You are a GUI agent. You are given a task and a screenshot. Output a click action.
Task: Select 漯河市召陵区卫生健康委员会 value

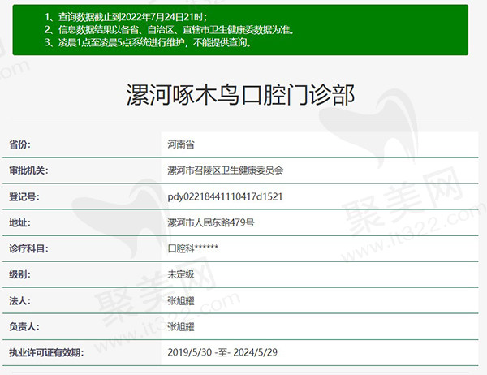pyautogui.click(x=225, y=170)
